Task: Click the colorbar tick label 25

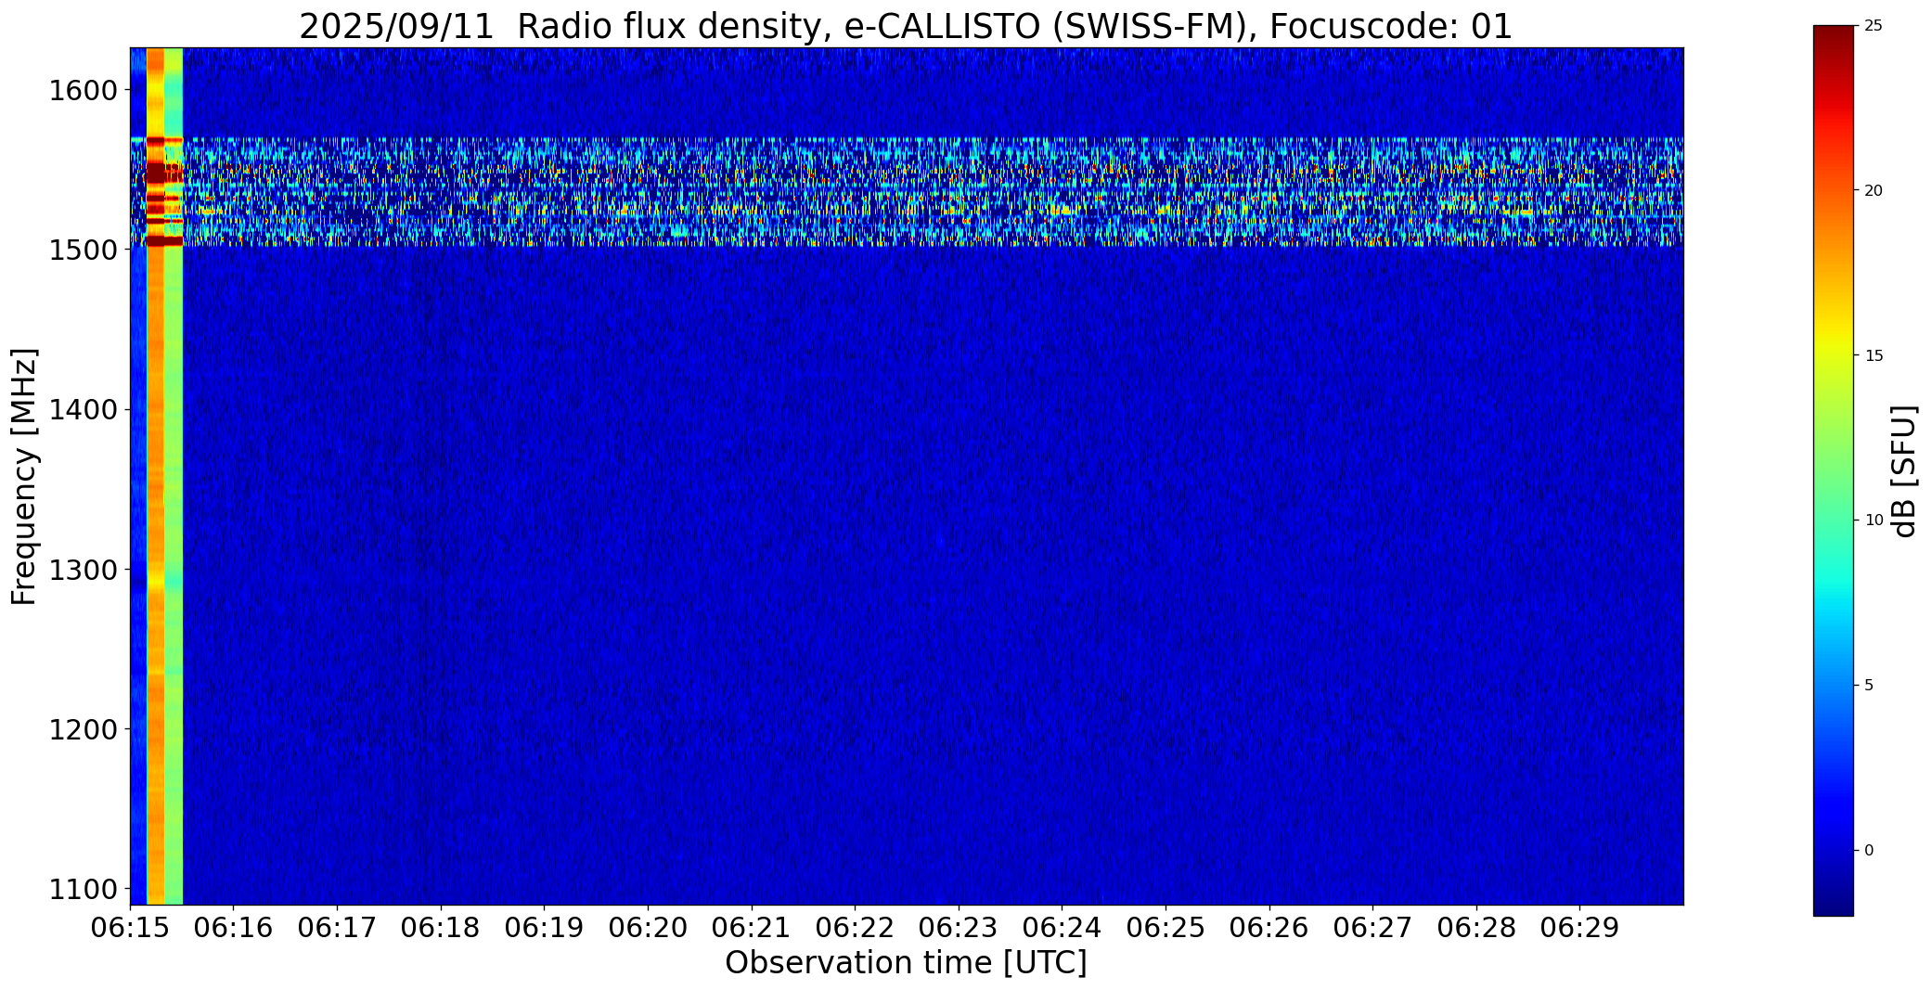Action: 1874,26
